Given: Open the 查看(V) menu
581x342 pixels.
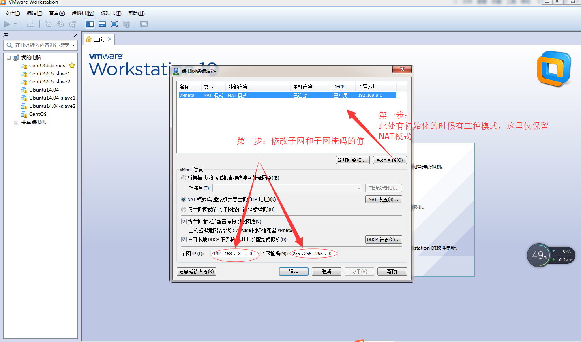Looking at the screenshot, I should (x=57, y=13).
